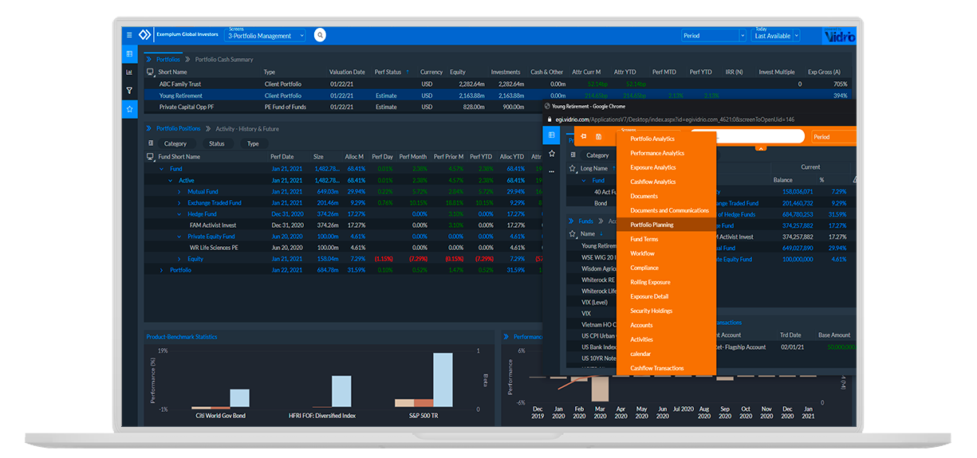The width and height of the screenshot is (977, 458).
Task: Open the chart icon in main sidebar
Action: [129, 72]
